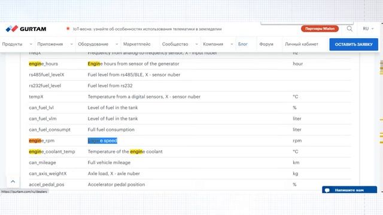Open the chat bubble icon in Напишите нам
This screenshot has height=215, width=383.
[x=327, y=190]
